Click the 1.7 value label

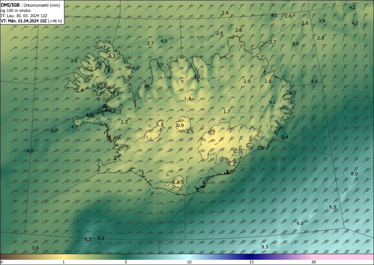click(227, 111)
